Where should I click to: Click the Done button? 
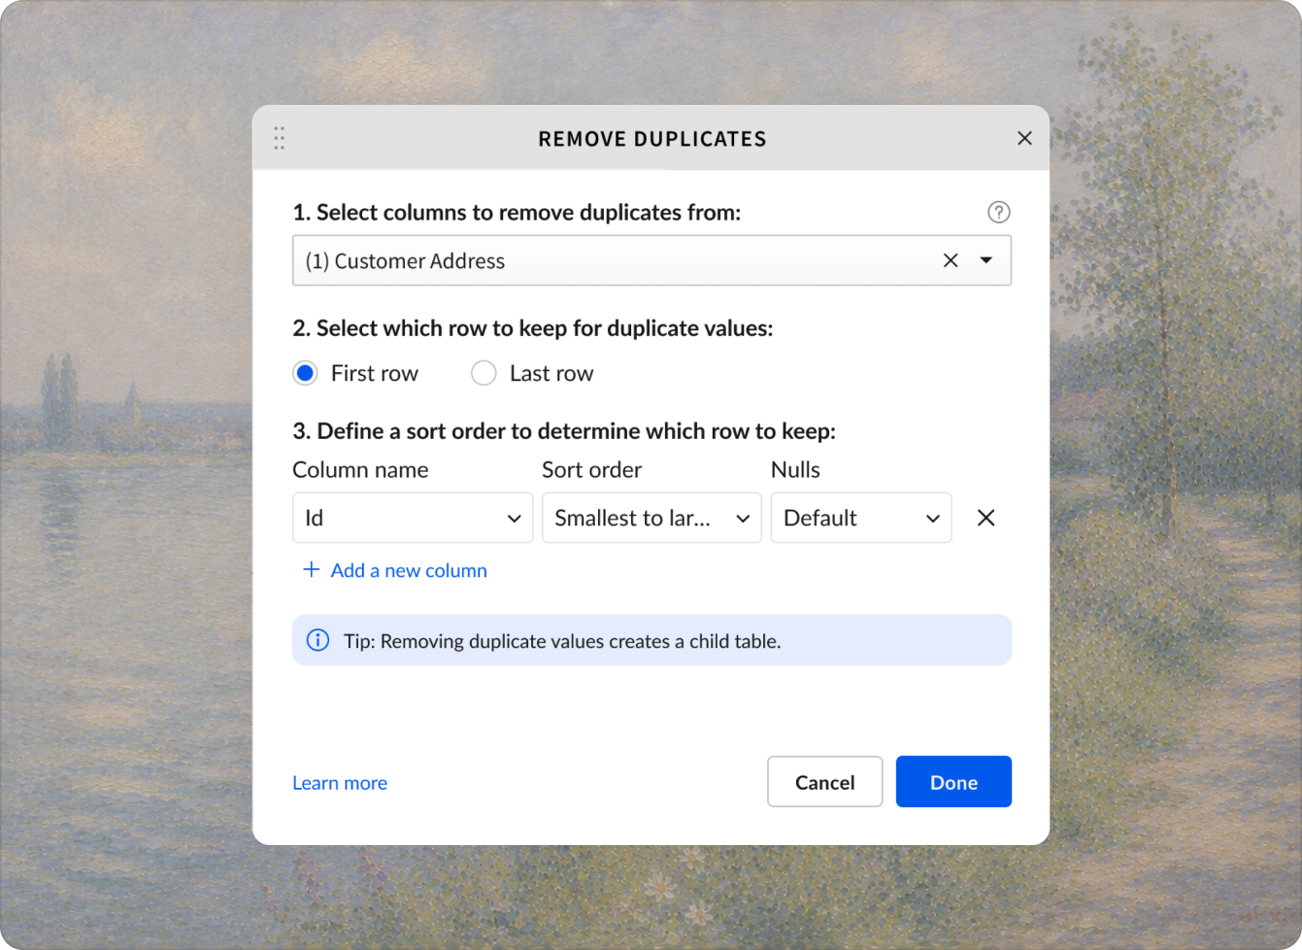coord(953,782)
